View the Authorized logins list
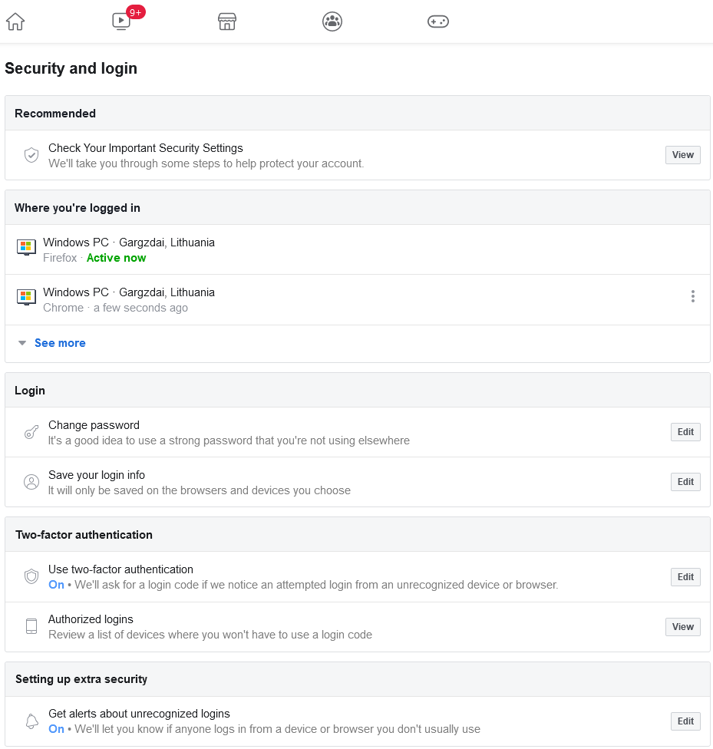The width and height of the screenshot is (713, 749). tap(682, 627)
